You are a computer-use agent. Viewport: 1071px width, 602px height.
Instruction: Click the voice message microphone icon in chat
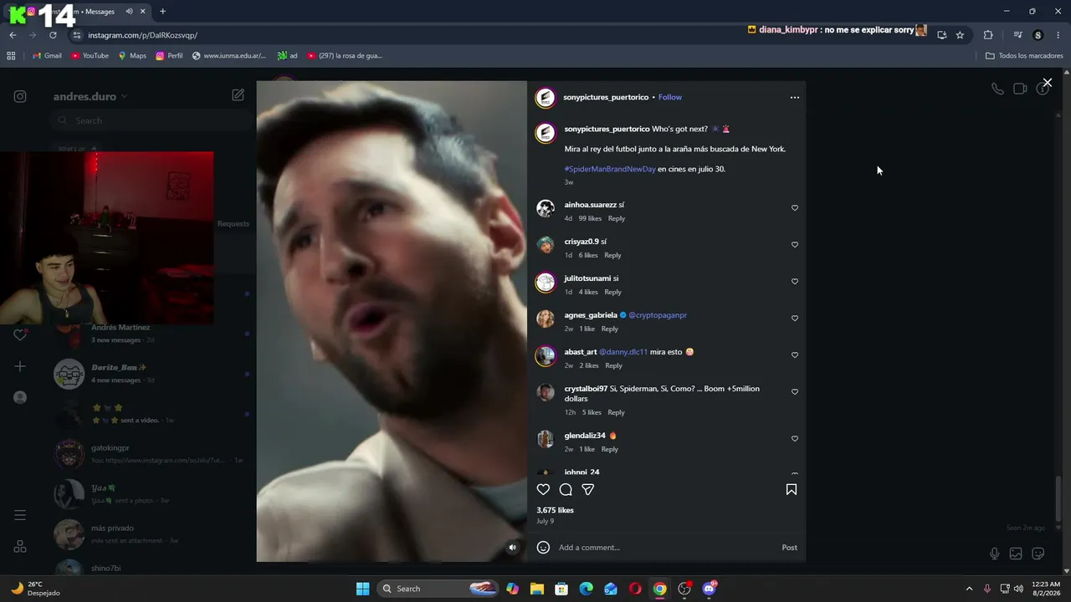994,554
